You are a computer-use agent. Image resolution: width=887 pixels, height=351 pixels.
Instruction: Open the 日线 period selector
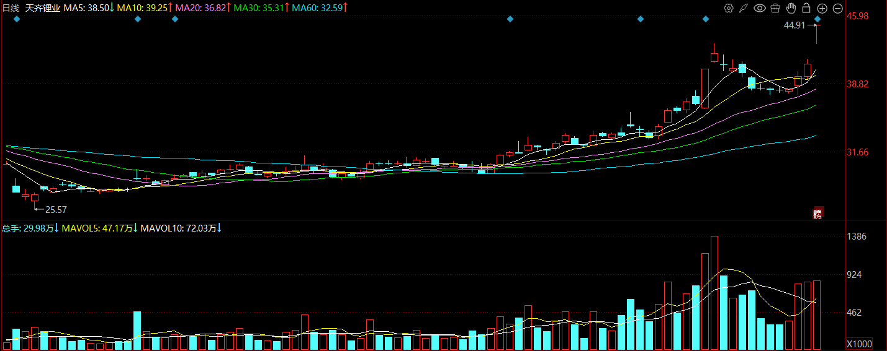click(11, 8)
